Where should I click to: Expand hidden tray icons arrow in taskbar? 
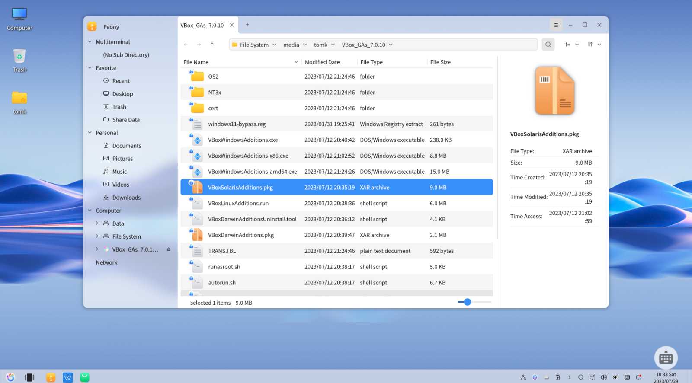click(x=570, y=377)
